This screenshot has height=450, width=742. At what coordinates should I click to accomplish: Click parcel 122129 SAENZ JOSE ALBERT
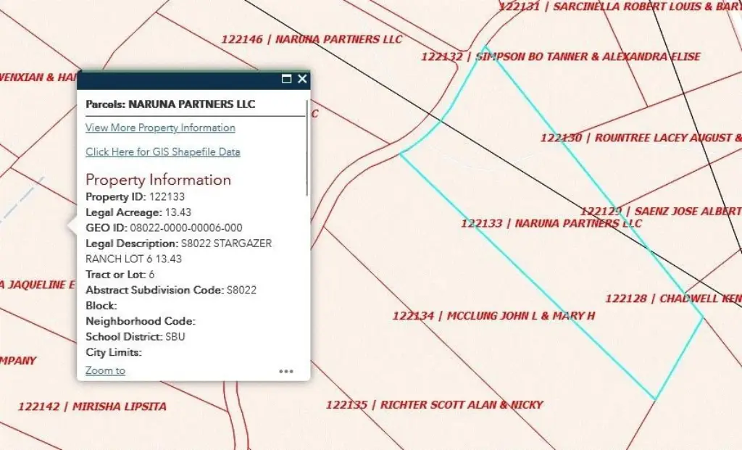[x=659, y=211]
